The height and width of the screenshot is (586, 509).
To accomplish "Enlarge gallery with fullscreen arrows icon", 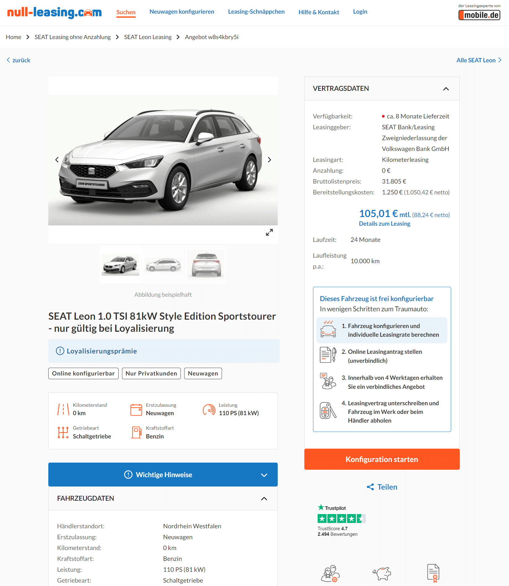I will (269, 232).
